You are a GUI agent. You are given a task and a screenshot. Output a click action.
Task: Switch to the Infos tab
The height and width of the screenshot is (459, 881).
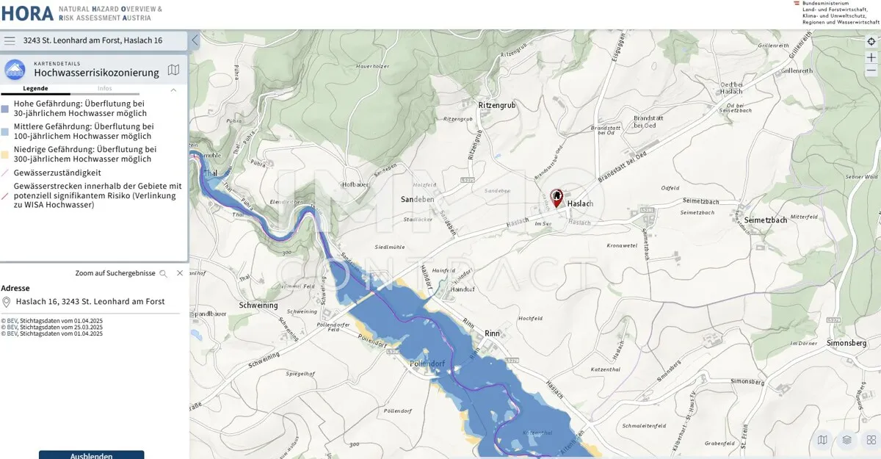[105, 88]
